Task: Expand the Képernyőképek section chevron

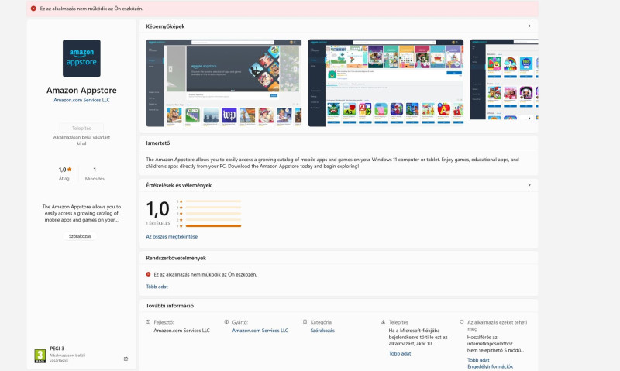Action: coord(529,26)
